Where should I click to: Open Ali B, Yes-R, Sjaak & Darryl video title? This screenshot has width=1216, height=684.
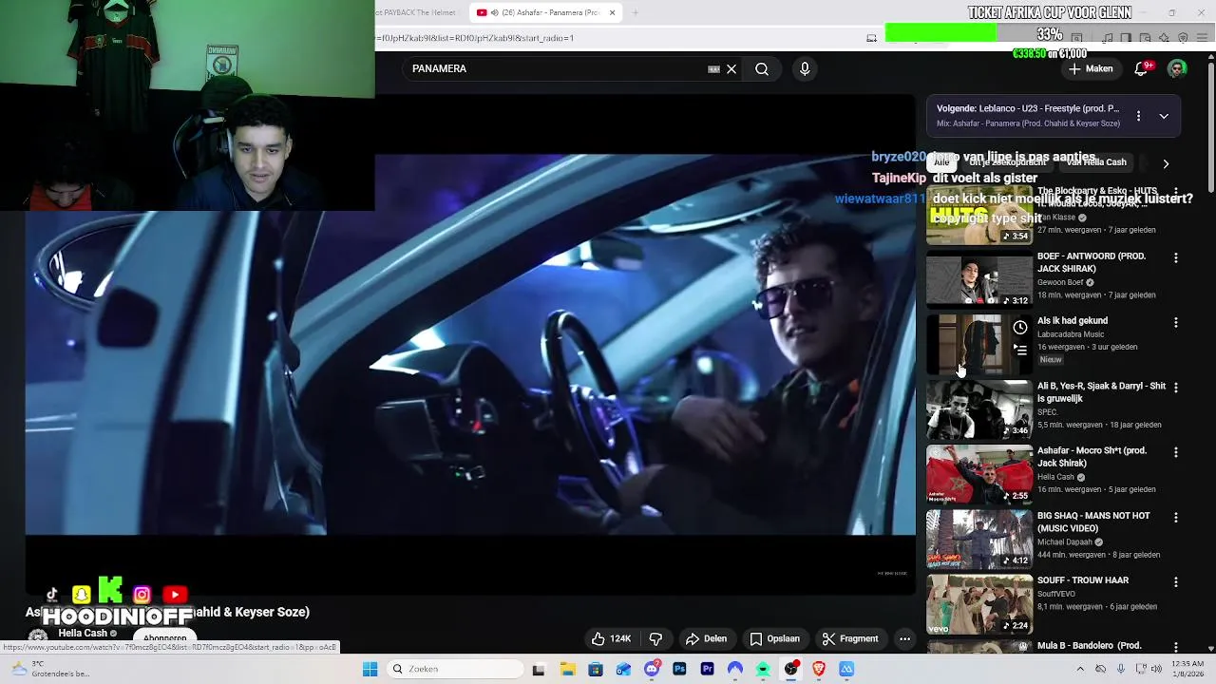click(1101, 392)
